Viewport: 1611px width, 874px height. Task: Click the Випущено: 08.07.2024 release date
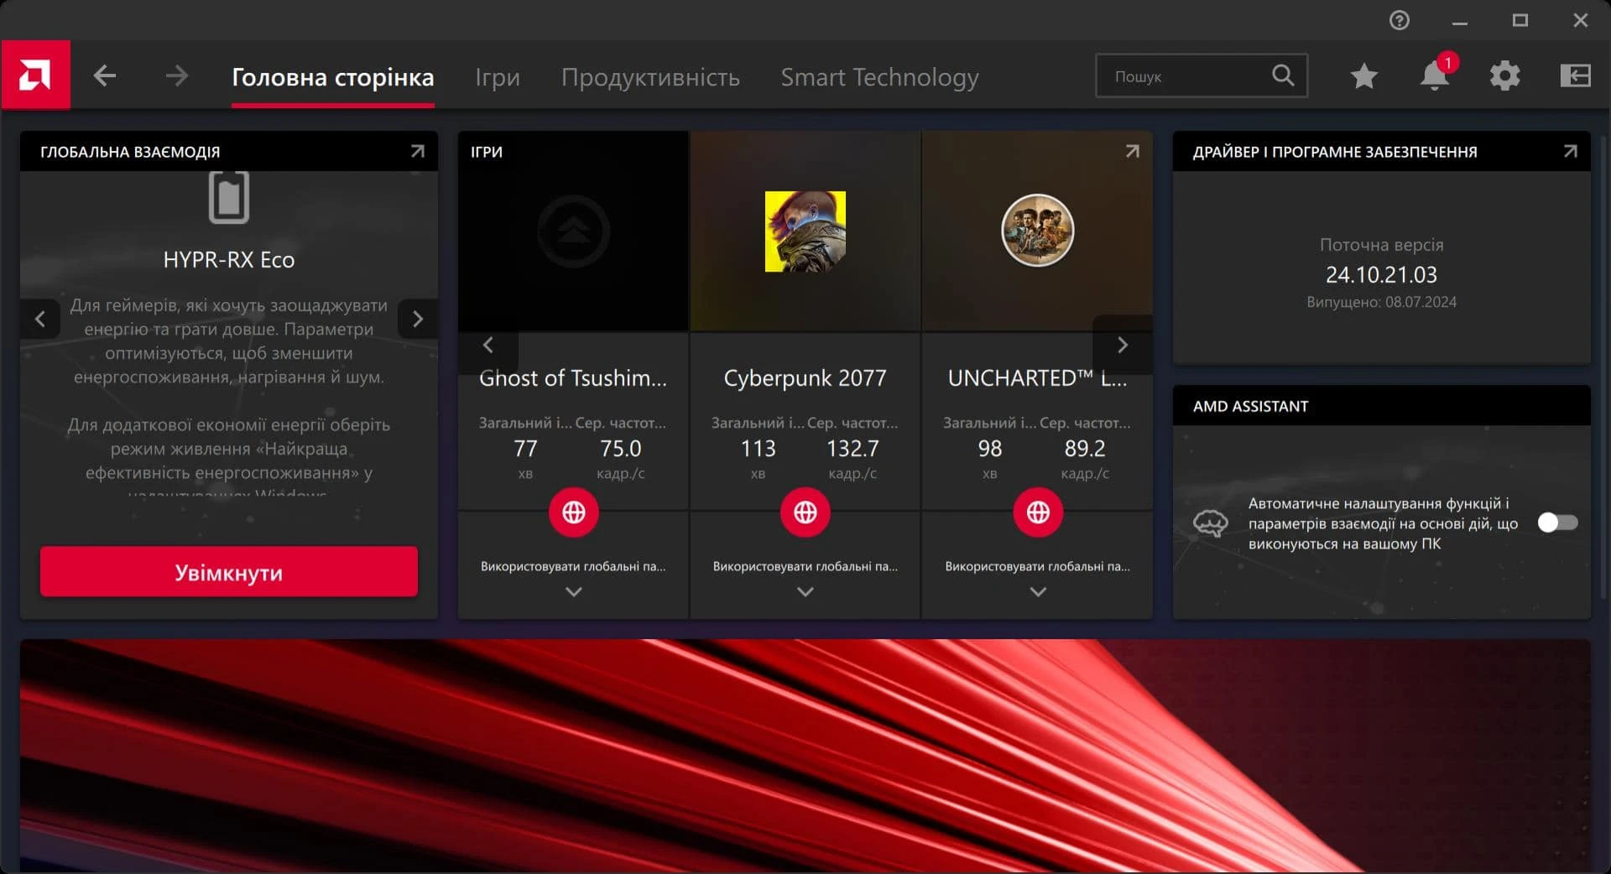[x=1381, y=302]
